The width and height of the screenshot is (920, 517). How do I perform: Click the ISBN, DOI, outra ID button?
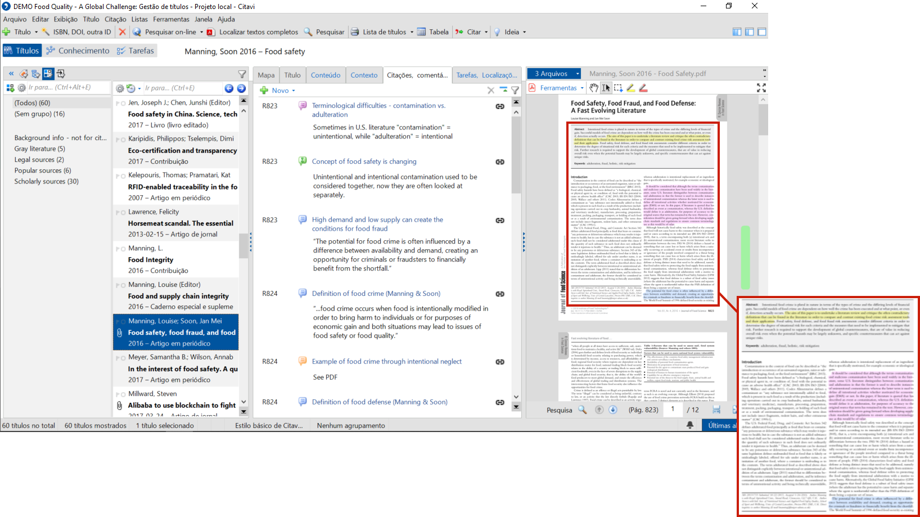point(76,32)
